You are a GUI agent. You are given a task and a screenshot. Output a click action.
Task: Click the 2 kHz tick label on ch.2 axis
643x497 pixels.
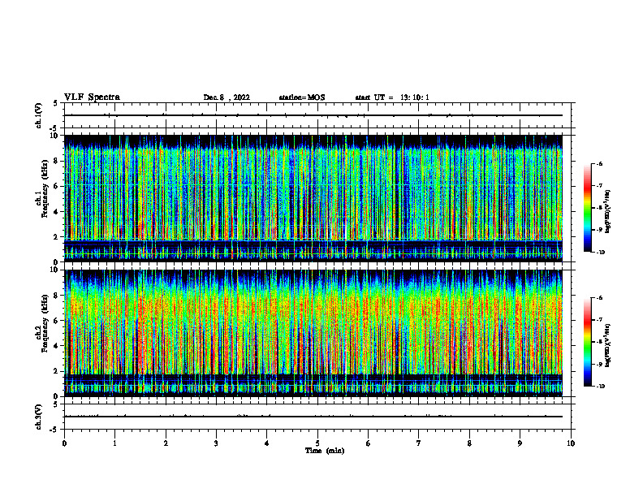[x=57, y=371]
